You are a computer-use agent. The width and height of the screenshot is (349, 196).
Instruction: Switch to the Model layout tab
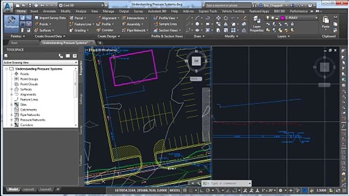click(13, 189)
